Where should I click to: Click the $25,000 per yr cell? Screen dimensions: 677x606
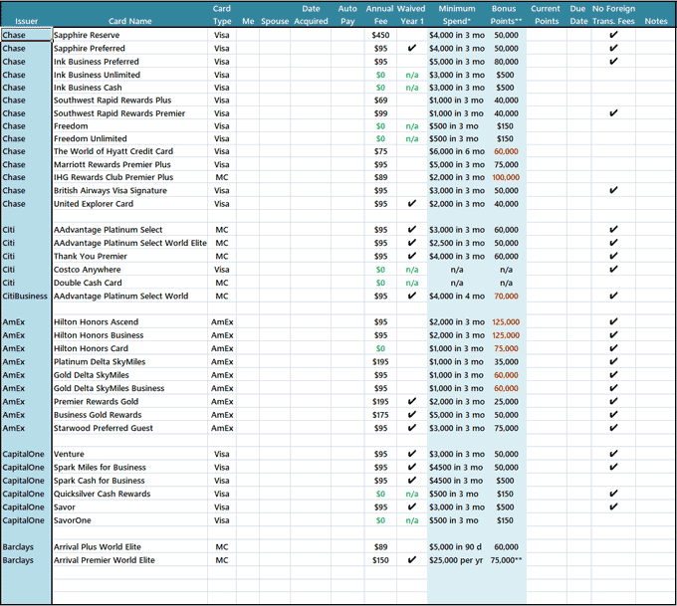(457, 560)
